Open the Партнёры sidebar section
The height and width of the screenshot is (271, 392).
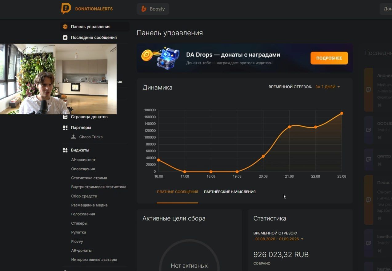[x=81, y=128]
